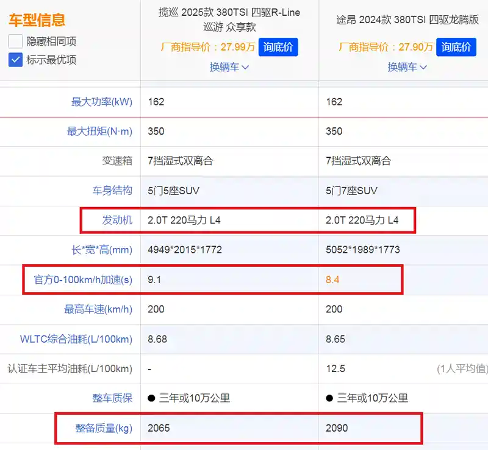Click the 整车质保 parameter link
The image size is (488, 450).
click(112, 398)
